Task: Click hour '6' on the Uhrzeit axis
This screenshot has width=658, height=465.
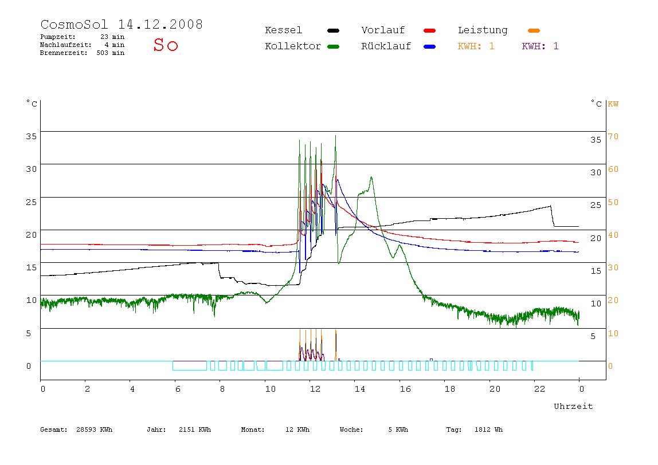Action: (x=178, y=389)
